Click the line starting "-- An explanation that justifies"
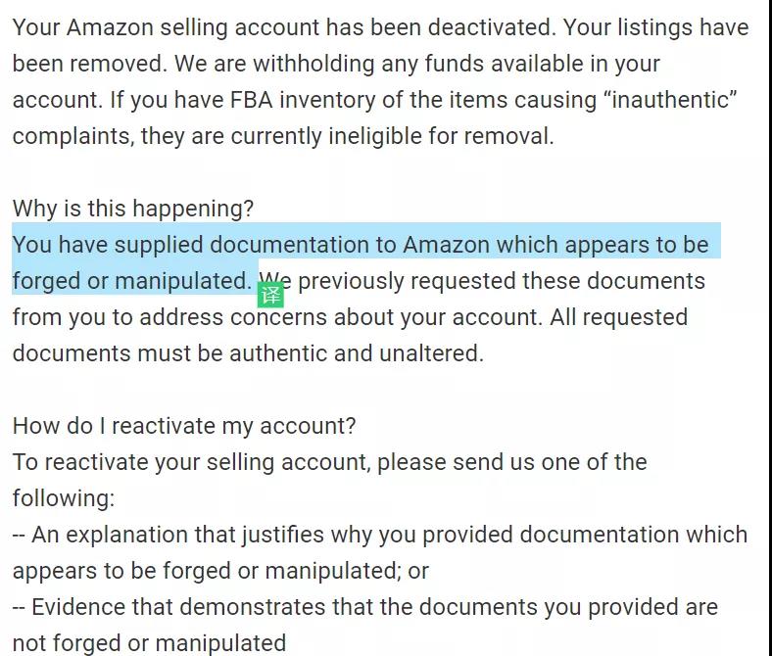The image size is (772, 656). pyautogui.click(x=379, y=535)
